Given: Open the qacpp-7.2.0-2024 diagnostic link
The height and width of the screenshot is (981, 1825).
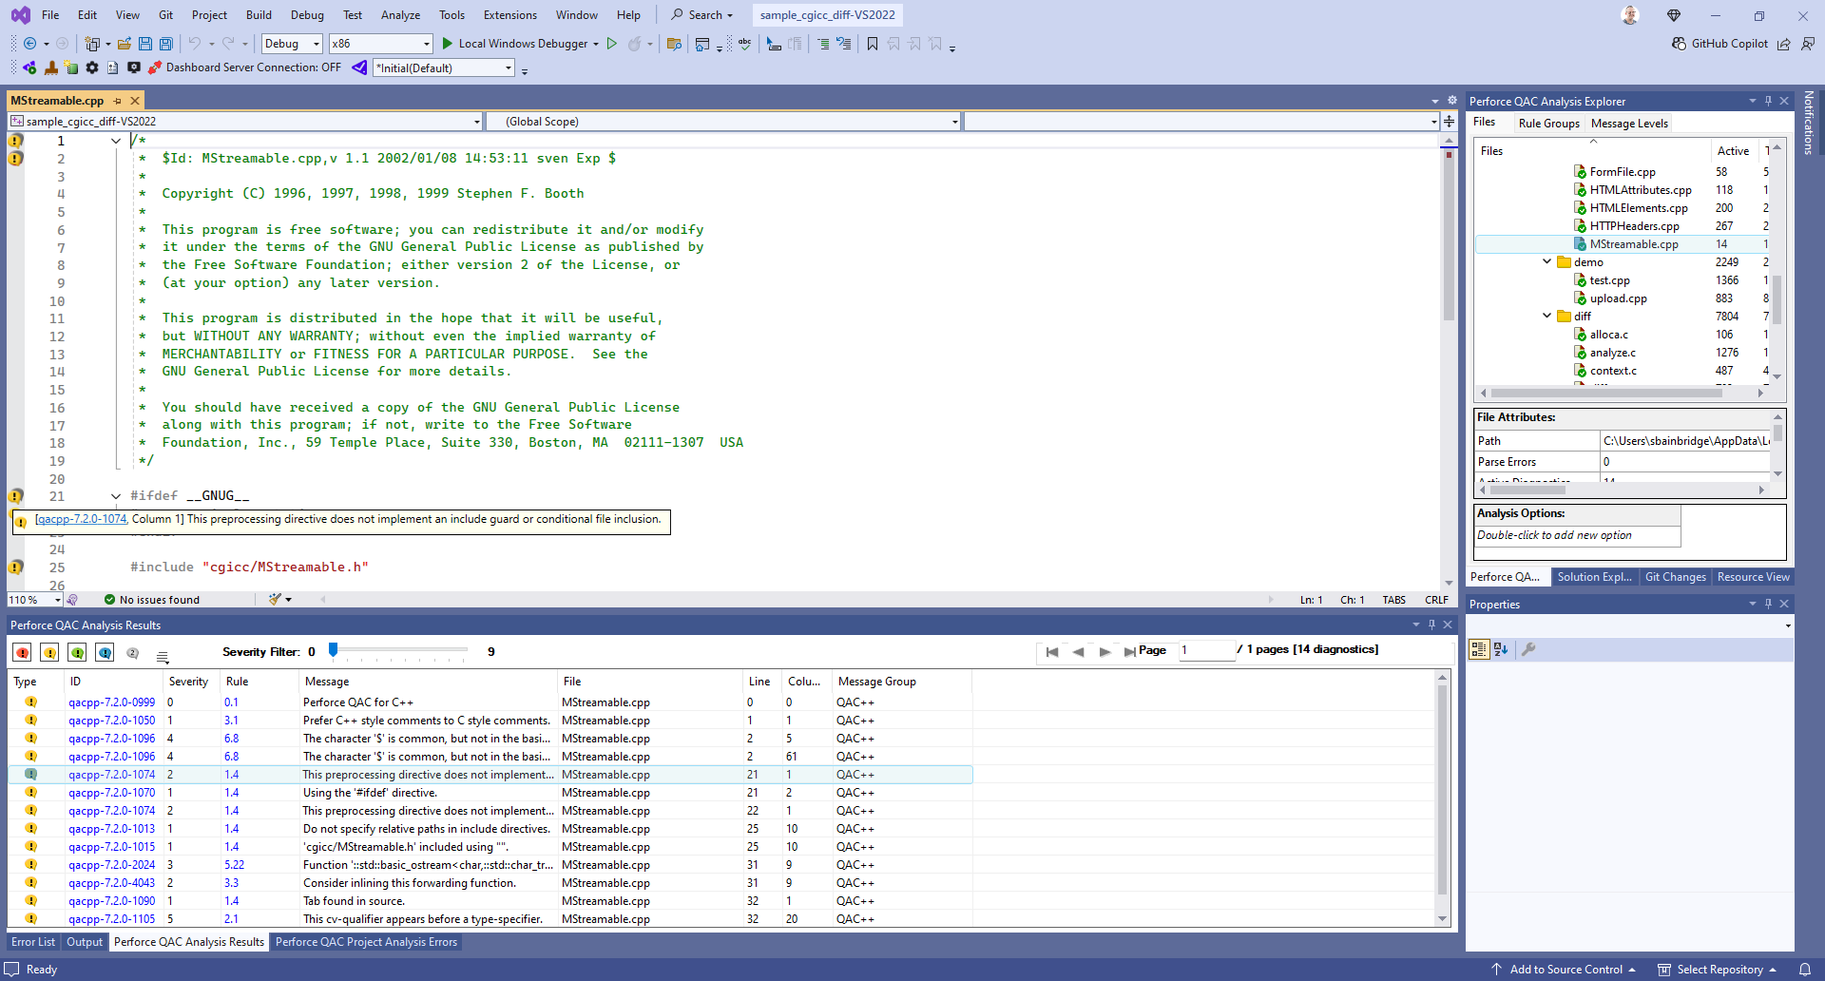Looking at the screenshot, I should (x=111, y=865).
